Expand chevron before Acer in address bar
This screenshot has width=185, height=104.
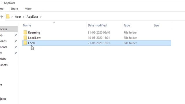pyautogui.click(x=12, y=17)
